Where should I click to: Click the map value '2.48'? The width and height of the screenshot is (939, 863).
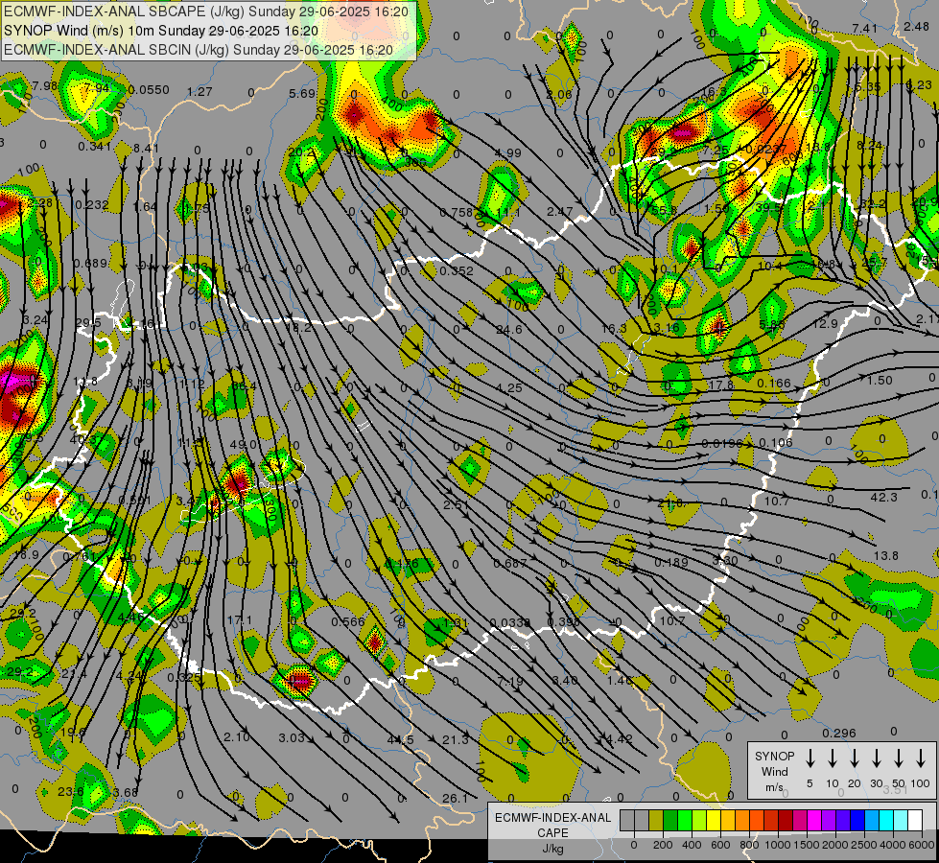click(916, 26)
